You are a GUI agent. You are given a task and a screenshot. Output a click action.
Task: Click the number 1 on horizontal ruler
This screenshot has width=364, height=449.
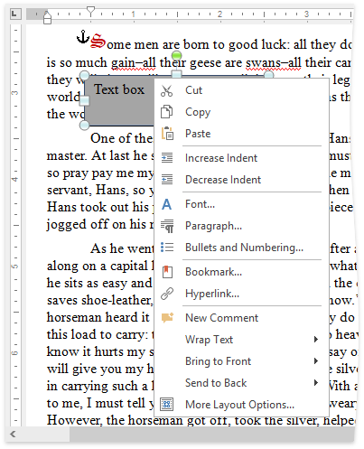point(133,14)
